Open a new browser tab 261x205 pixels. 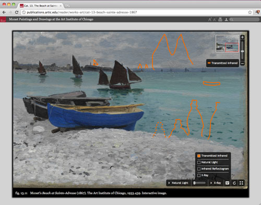point(67,6)
